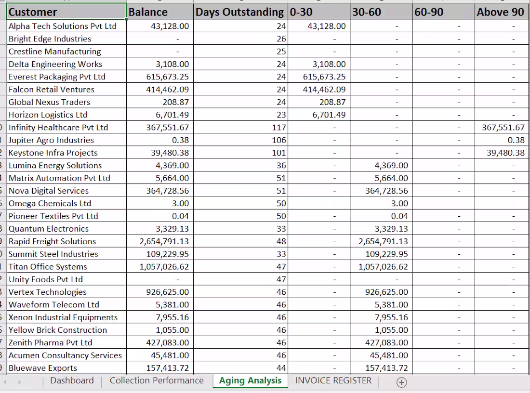Click Alpha Tech Solutions Pvt Ltd cell
Screen dimensions: 530x393
pyautogui.click(x=66, y=26)
